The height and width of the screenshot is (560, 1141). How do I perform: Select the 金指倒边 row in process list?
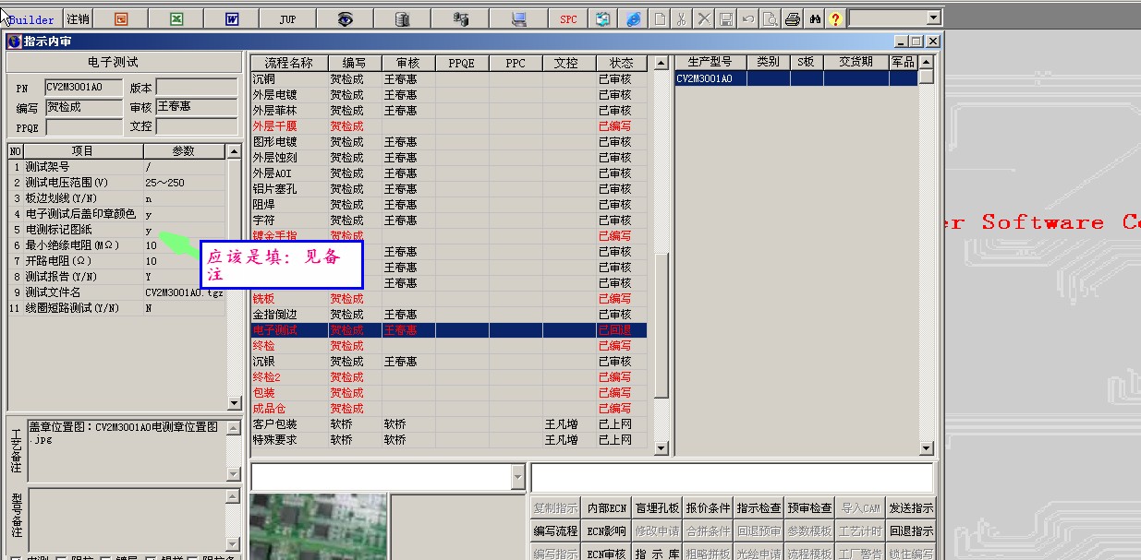(449, 315)
